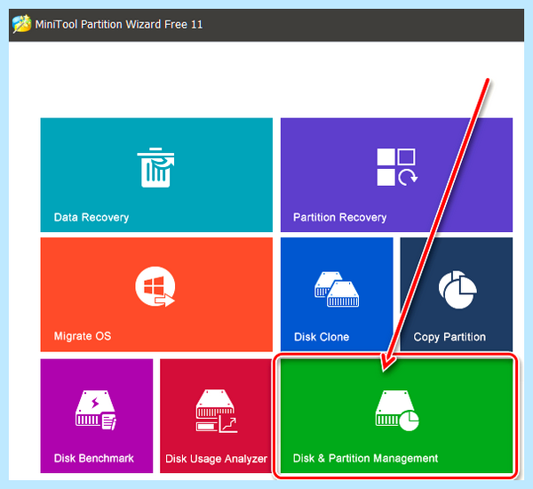Click the Partition Recovery squares icon
Viewport: 533px width, 489px height.
pyautogui.click(x=397, y=167)
